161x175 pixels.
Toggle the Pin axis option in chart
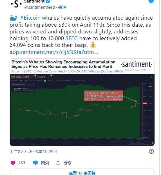50,81
